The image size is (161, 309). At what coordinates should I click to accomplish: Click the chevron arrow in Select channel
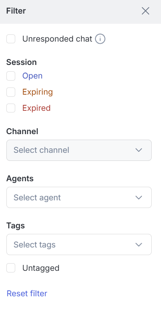tap(139, 150)
